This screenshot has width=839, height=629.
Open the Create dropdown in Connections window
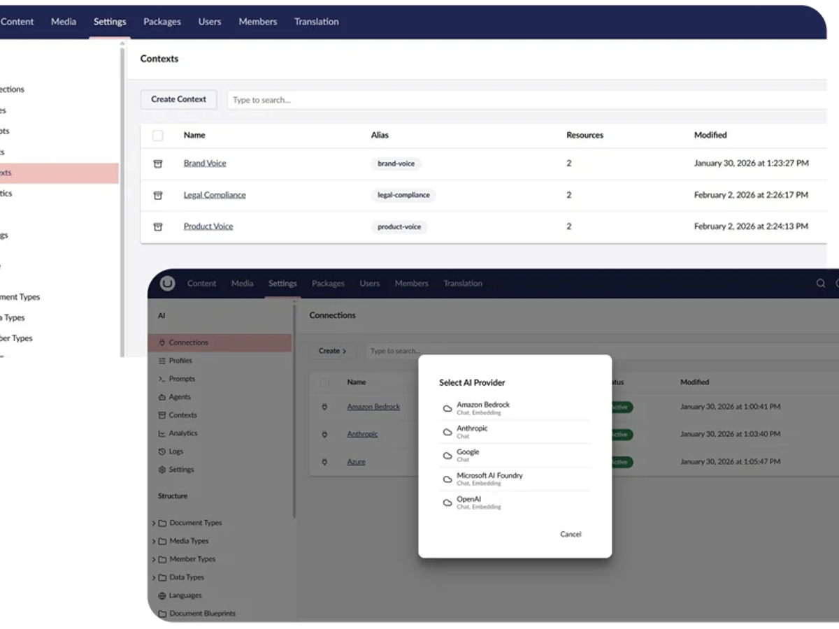point(333,351)
